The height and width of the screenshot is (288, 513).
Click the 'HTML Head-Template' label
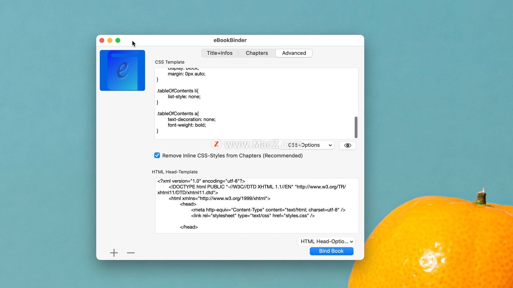175,172
